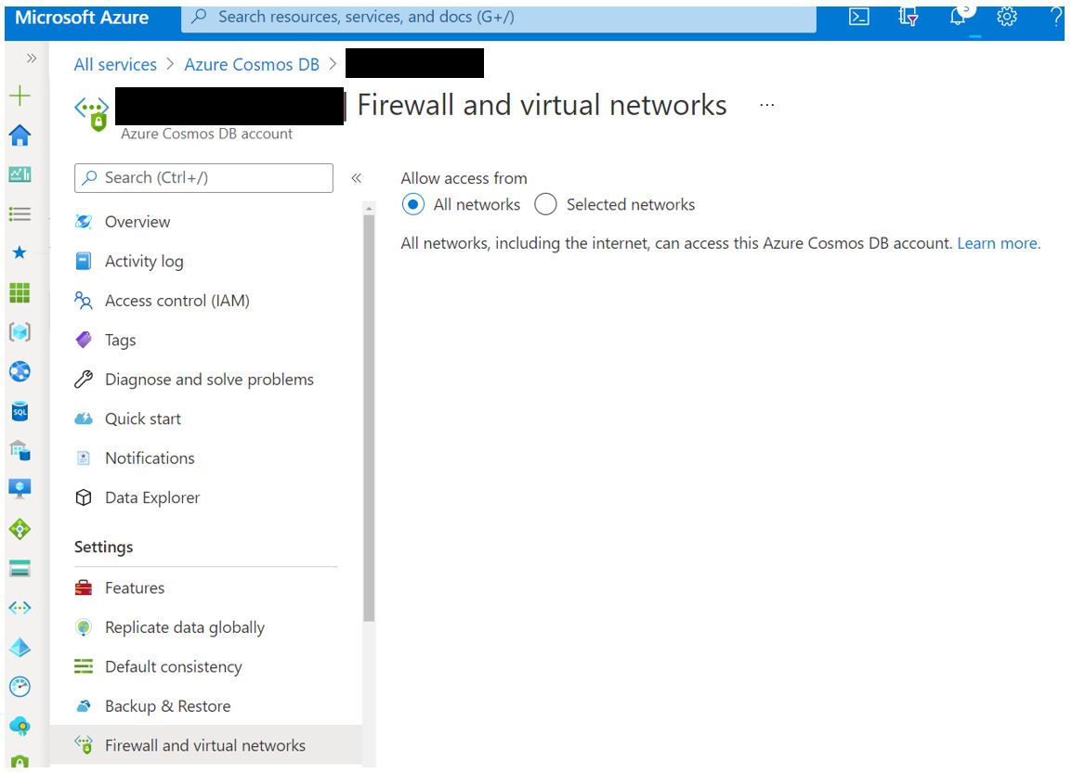Click the Cosmos DB account icon beside title
Viewport: 1072px width, 774px height.
pyautogui.click(x=92, y=113)
